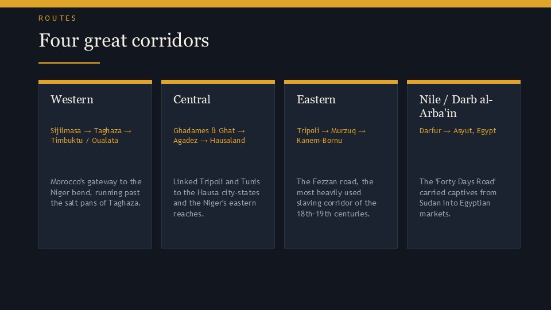The height and width of the screenshot is (310, 551).
Task: Click the Sijilmasa → Taghaza route text
Action: coord(91,135)
